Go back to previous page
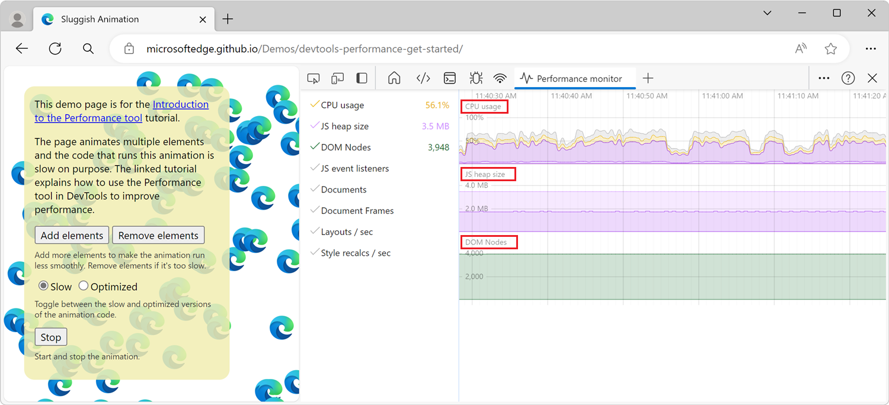This screenshot has width=889, height=405. [22, 49]
